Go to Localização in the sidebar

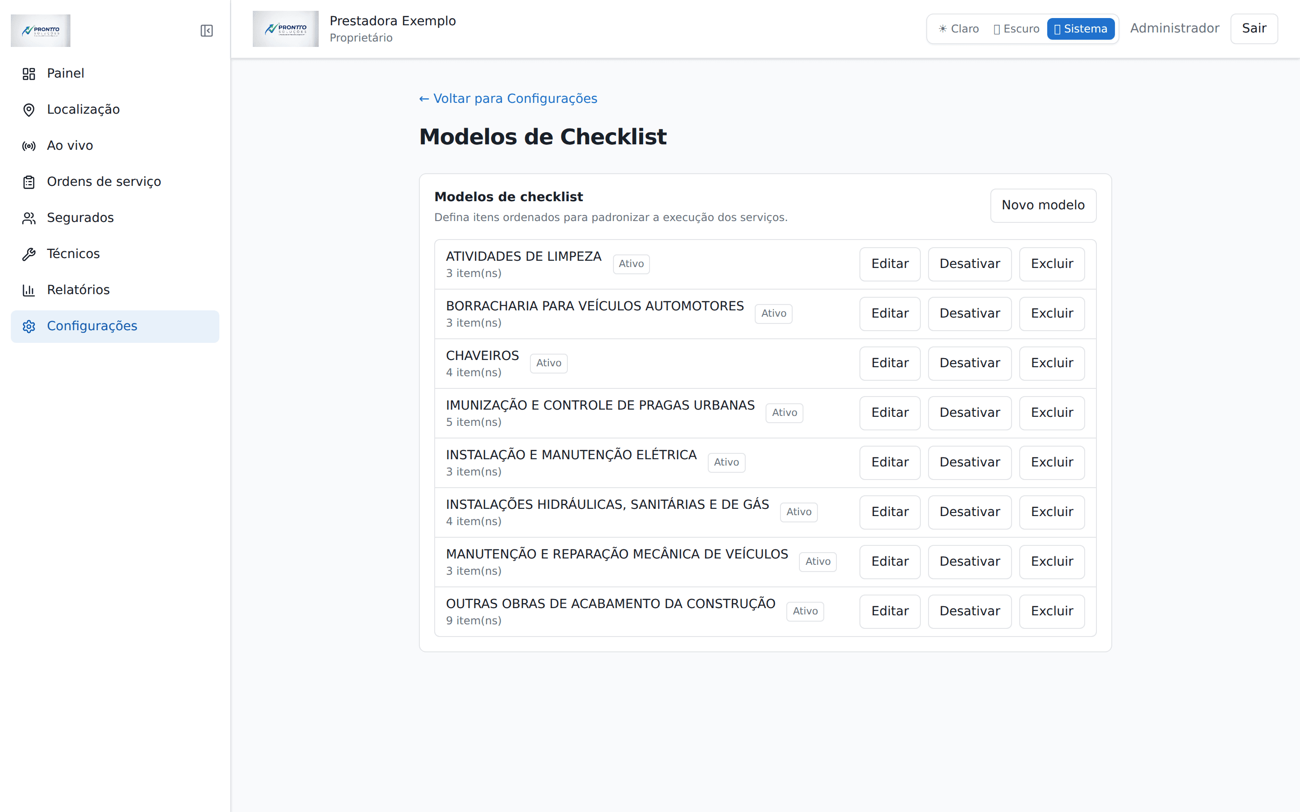click(x=115, y=110)
